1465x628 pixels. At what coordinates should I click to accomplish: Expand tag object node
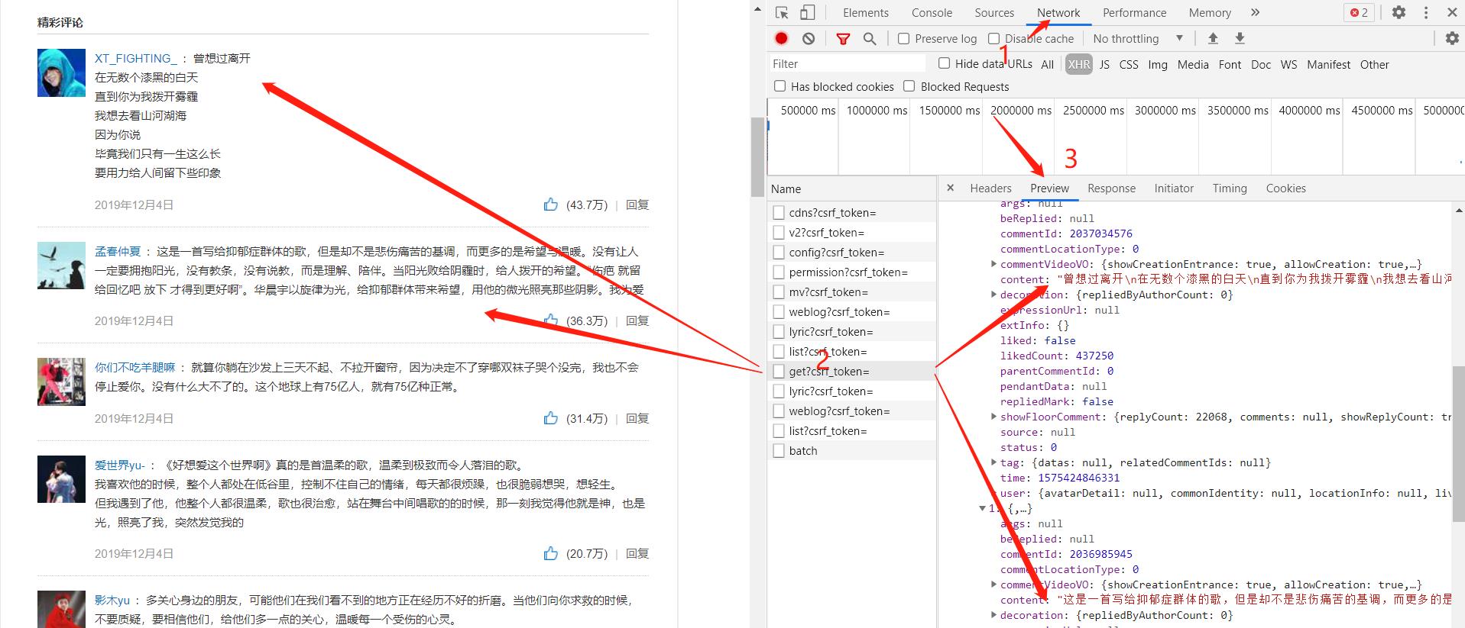(993, 462)
